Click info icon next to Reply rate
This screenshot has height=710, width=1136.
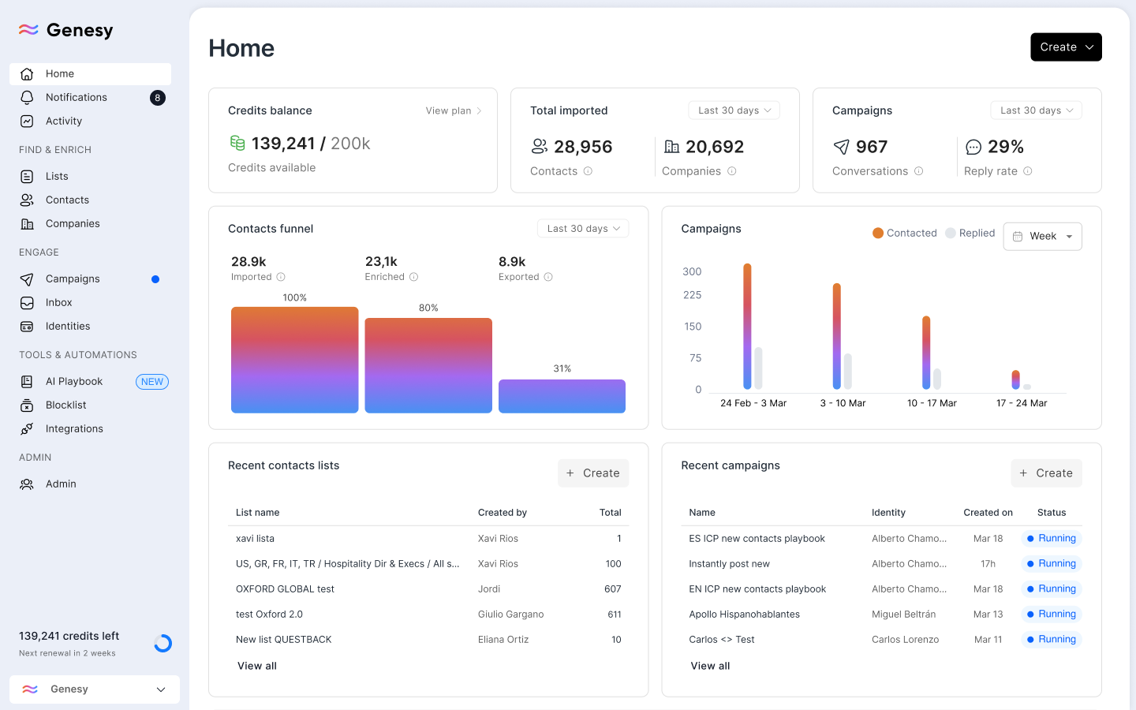click(1027, 171)
